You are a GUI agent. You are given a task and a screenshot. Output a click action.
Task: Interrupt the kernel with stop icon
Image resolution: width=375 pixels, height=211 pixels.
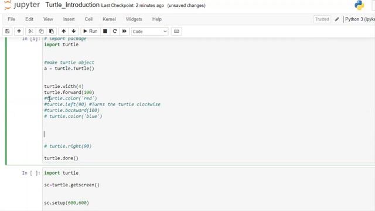tap(105, 31)
